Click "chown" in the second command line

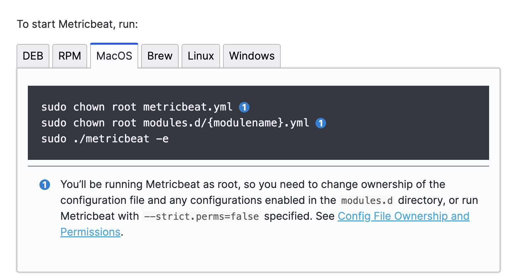(89, 123)
